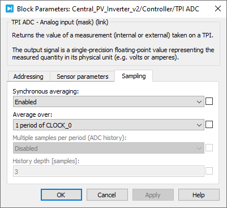Close the Block Parameters dialog
Image resolution: width=227 pixels, height=208 pixels.
pyautogui.click(x=218, y=9)
